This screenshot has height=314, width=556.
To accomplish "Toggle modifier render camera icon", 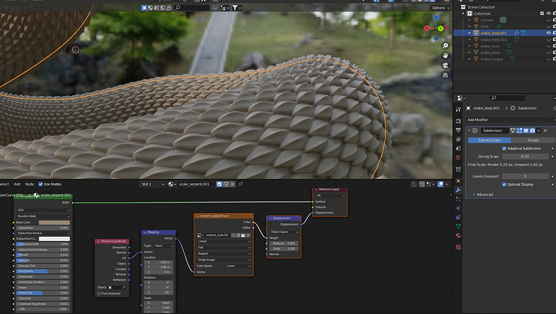I will [x=532, y=130].
